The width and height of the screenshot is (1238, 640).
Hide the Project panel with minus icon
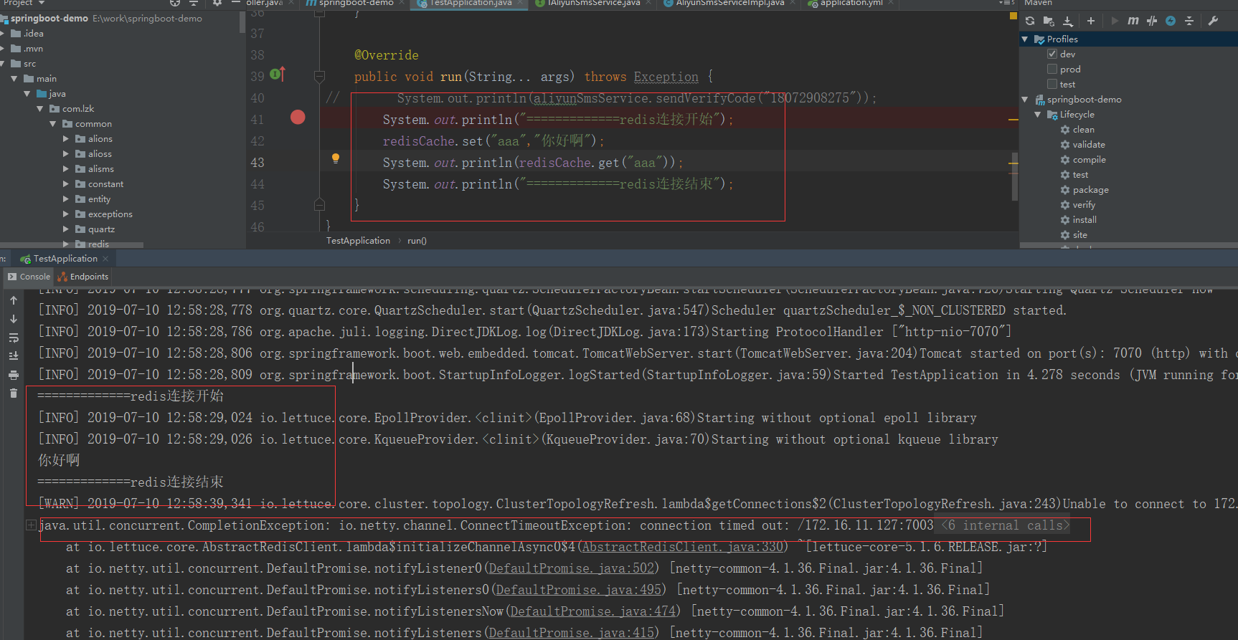[235, 3]
